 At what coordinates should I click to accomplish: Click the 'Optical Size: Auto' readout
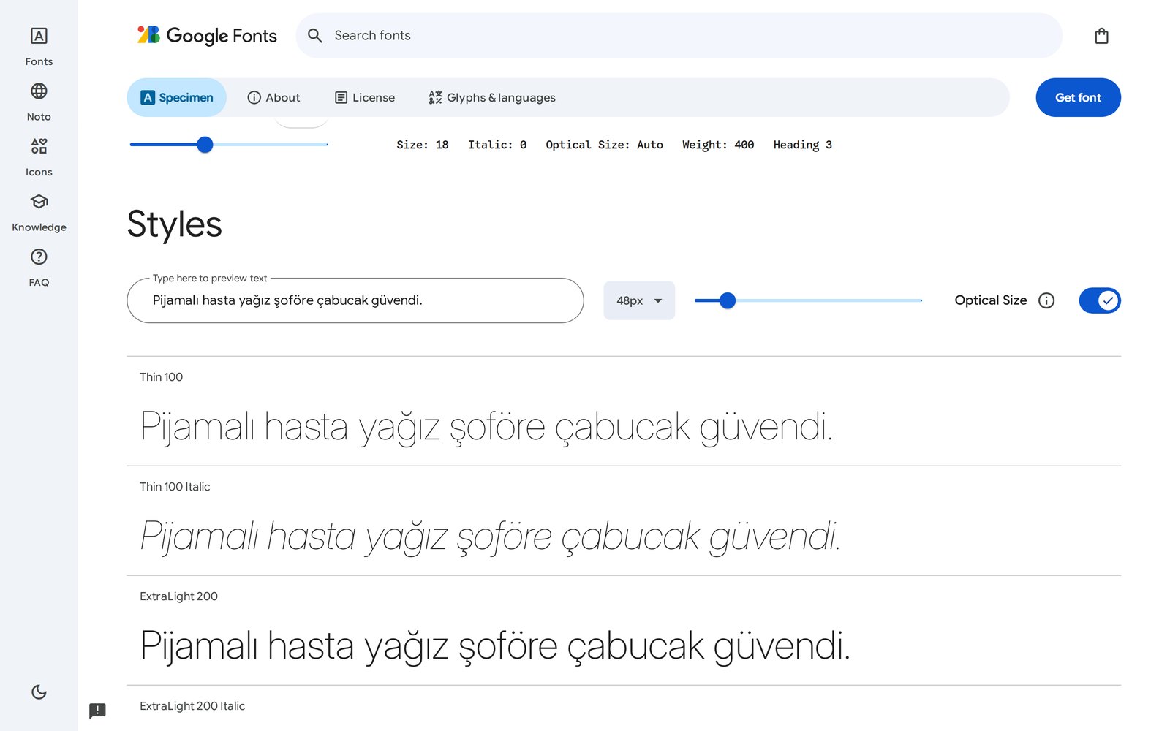[604, 145]
